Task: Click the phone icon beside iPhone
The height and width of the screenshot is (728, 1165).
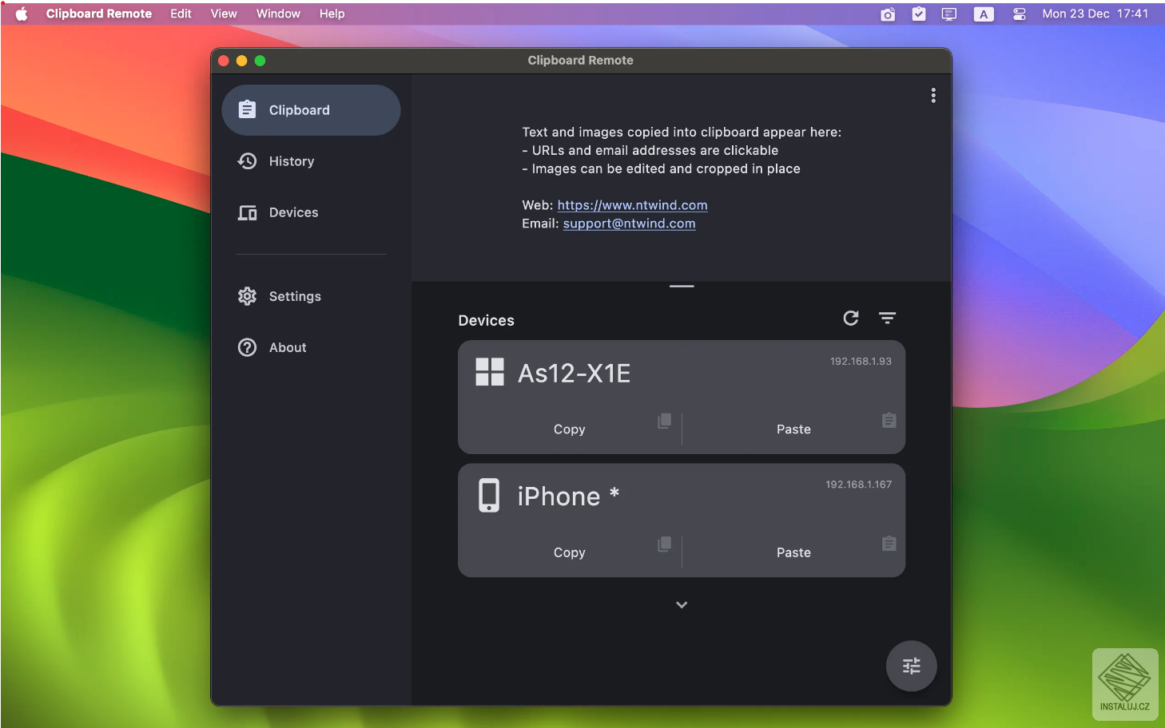Action: pos(489,496)
